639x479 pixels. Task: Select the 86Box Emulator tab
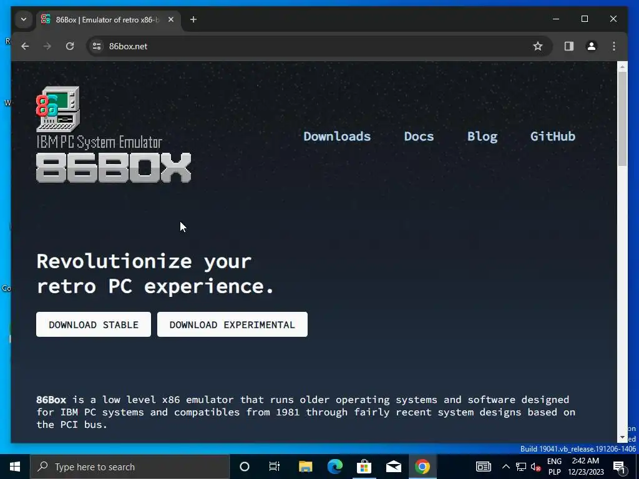(109, 19)
